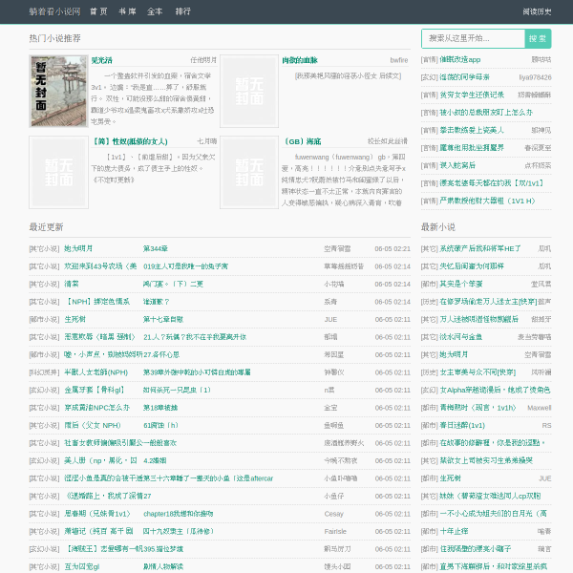
Task: Click author Cesay in recent updates
Action: click(x=333, y=514)
